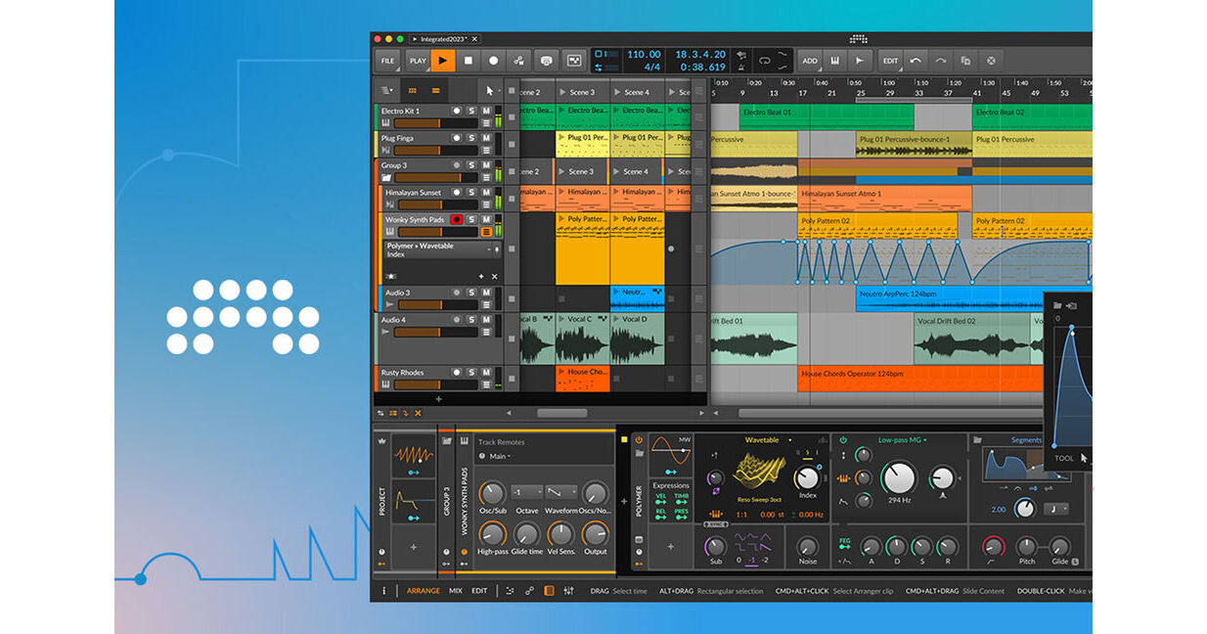Open the ADD menu
Screen dimensions: 1207x634
click(810, 61)
